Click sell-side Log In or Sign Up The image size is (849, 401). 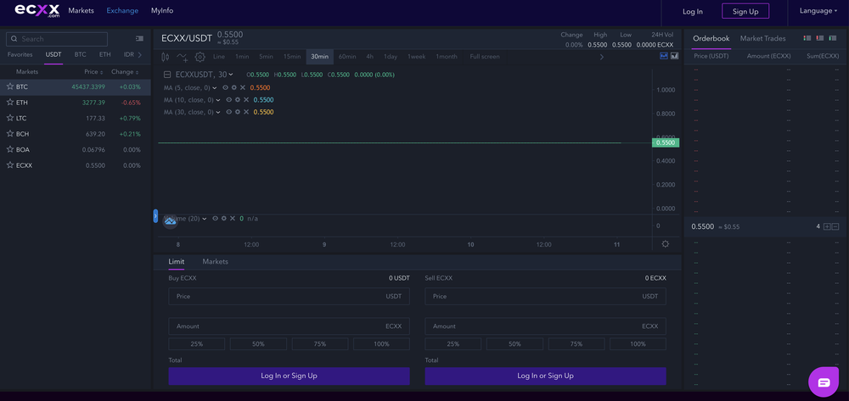pos(545,376)
